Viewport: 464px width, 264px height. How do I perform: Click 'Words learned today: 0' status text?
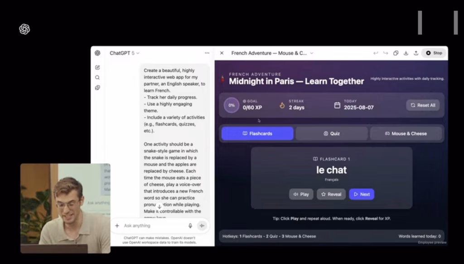tap(420, 236)
